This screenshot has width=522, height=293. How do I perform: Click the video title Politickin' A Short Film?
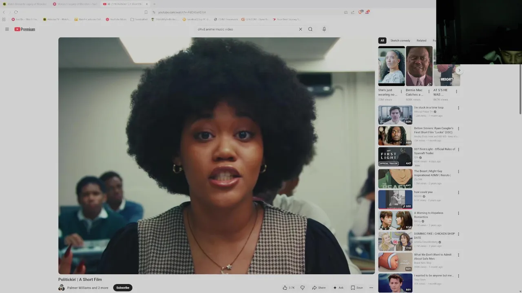pos(80,280)
